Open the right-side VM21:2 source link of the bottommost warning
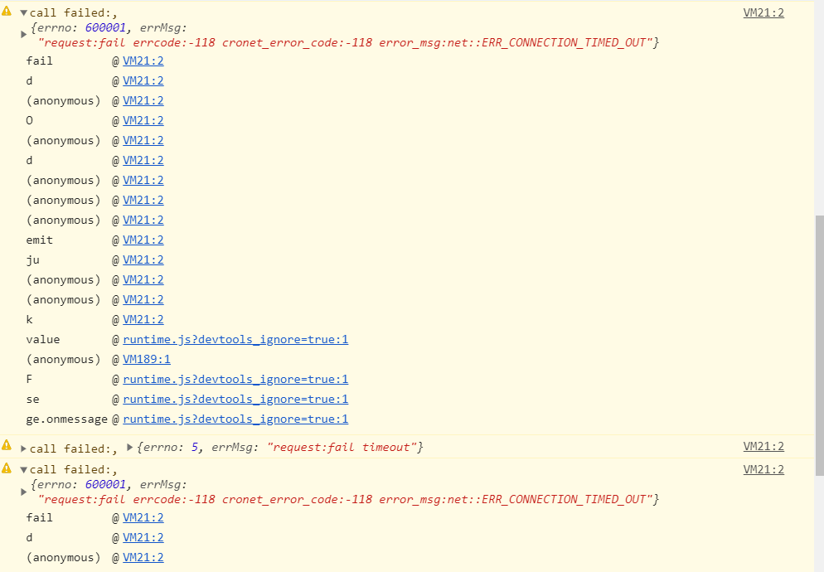This screenshot has height=572, width=824. tap(763, 469)
